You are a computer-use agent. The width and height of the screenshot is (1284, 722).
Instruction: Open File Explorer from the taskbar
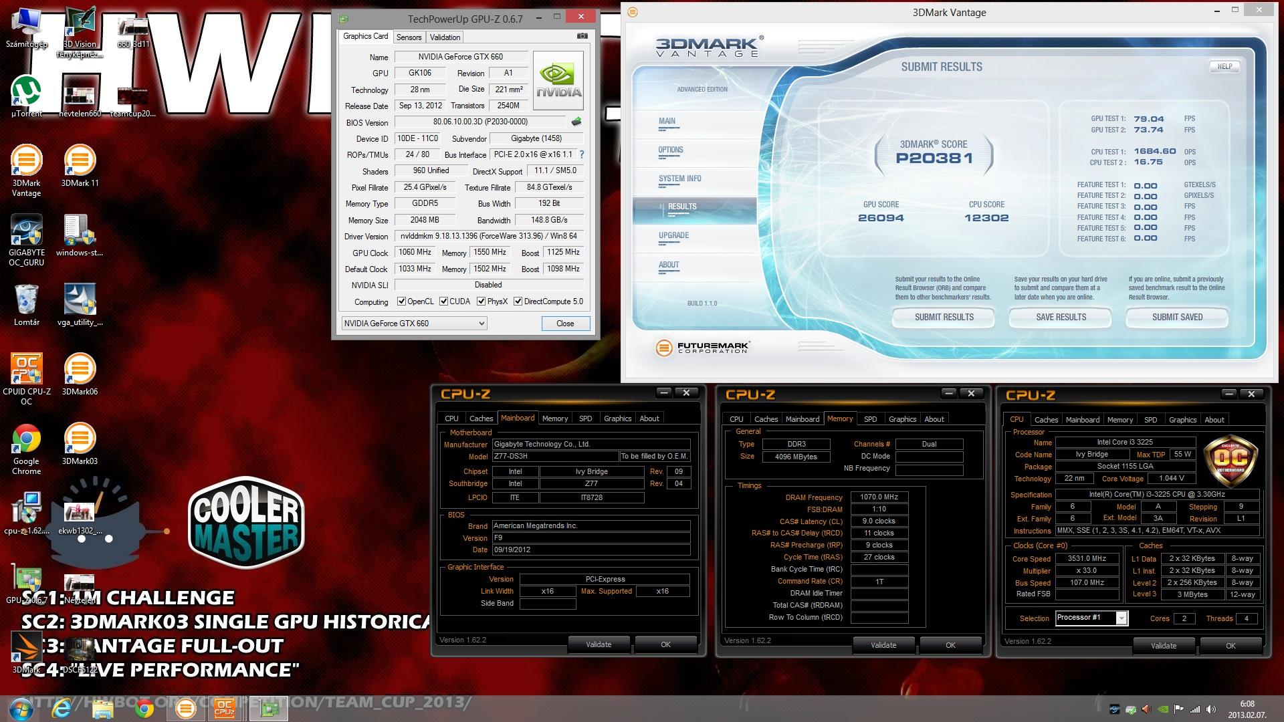(x=103, y=709)
